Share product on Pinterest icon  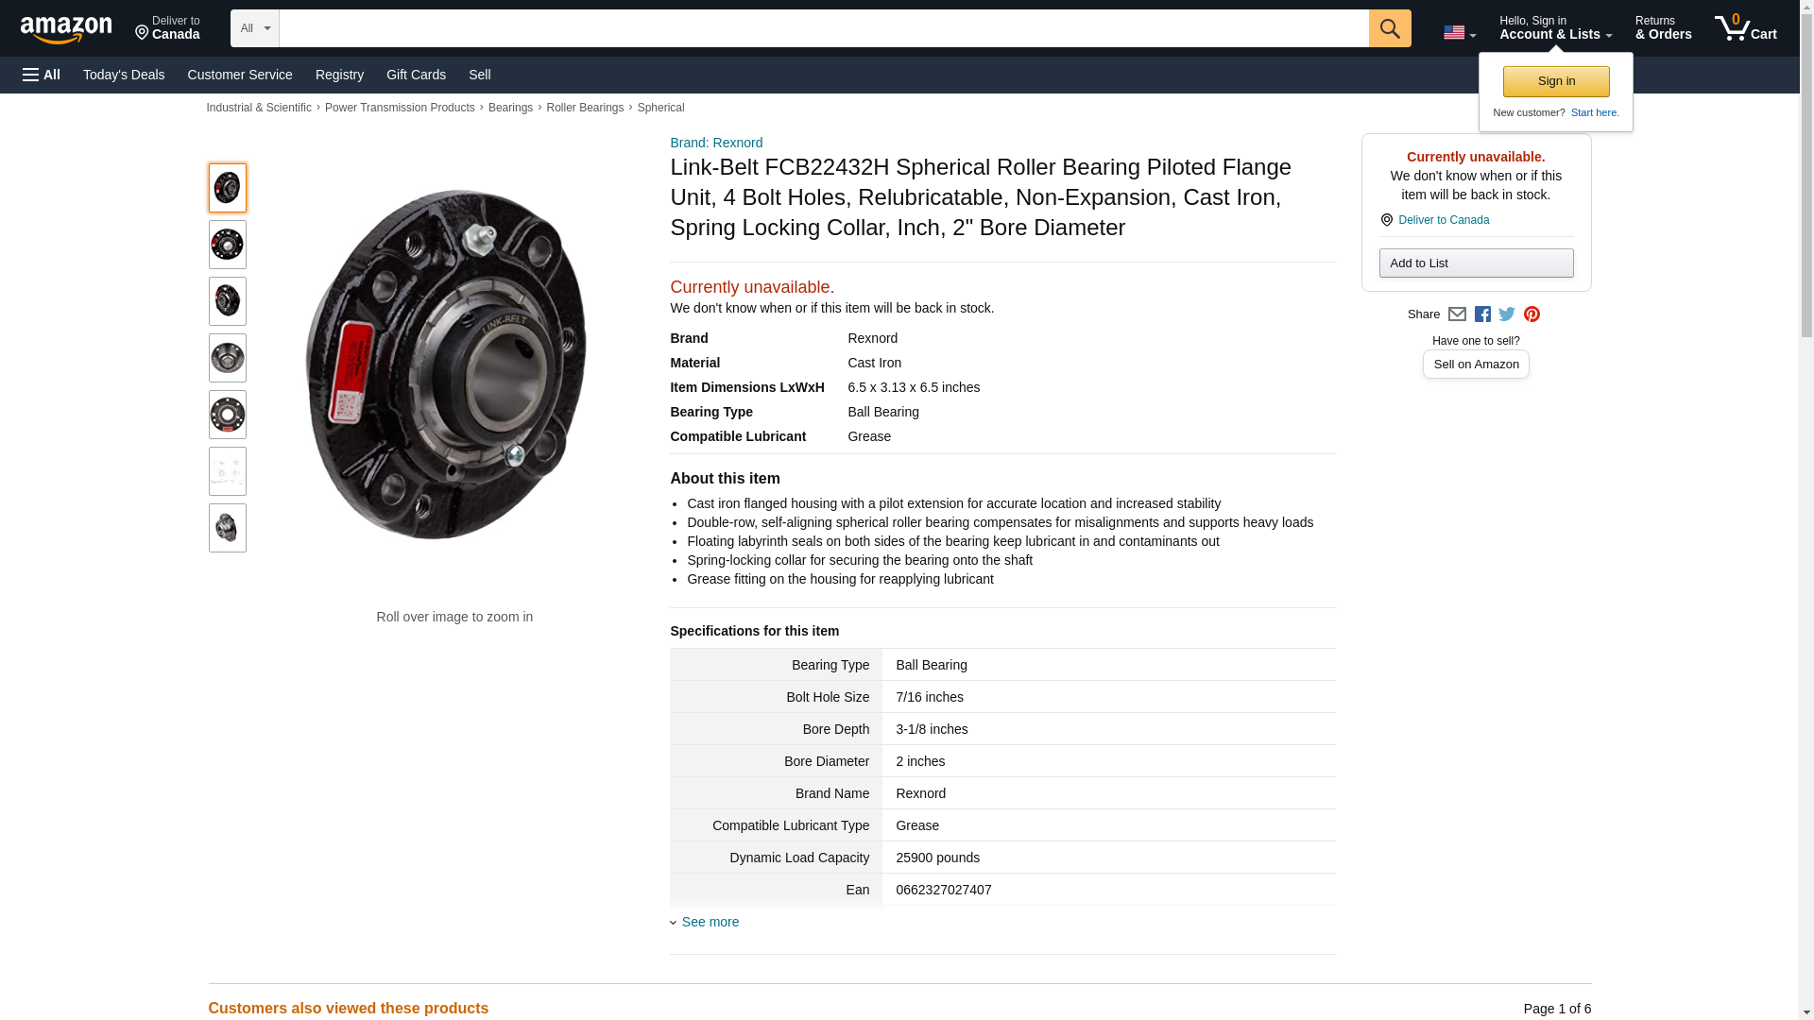click(x=1532, y=314)
